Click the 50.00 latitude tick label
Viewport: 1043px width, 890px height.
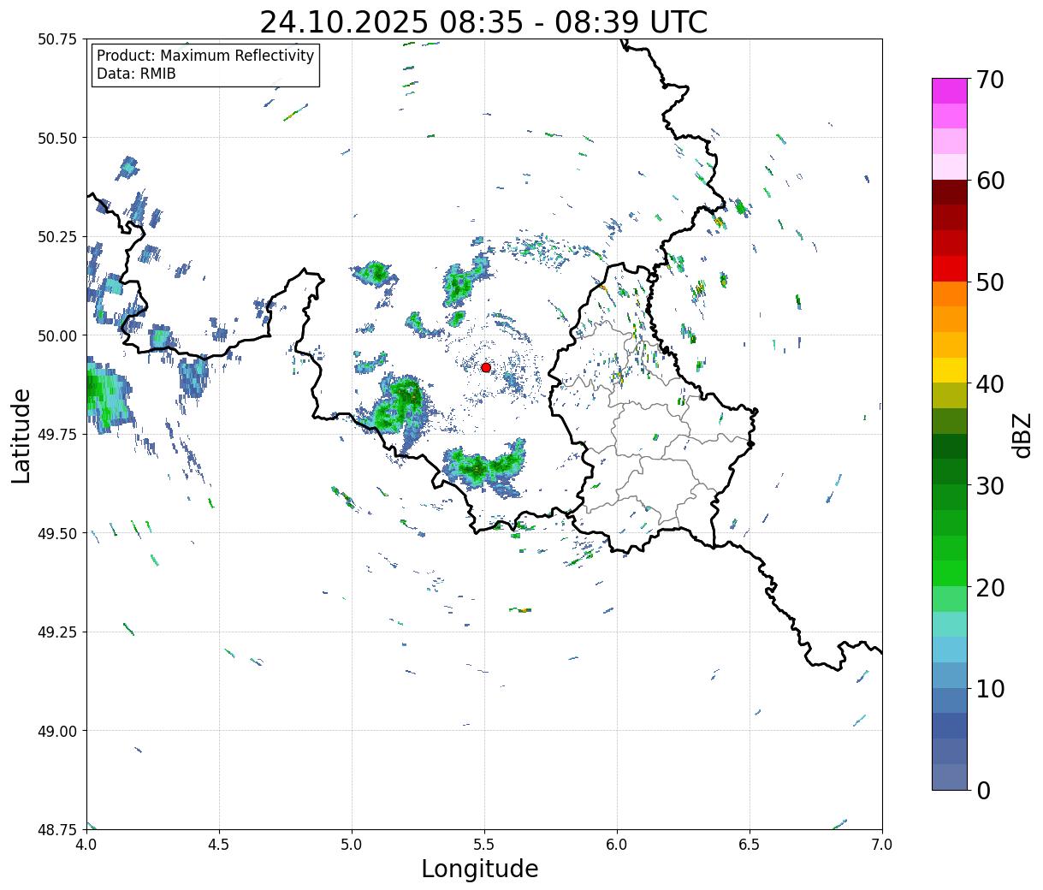[56, 335]
